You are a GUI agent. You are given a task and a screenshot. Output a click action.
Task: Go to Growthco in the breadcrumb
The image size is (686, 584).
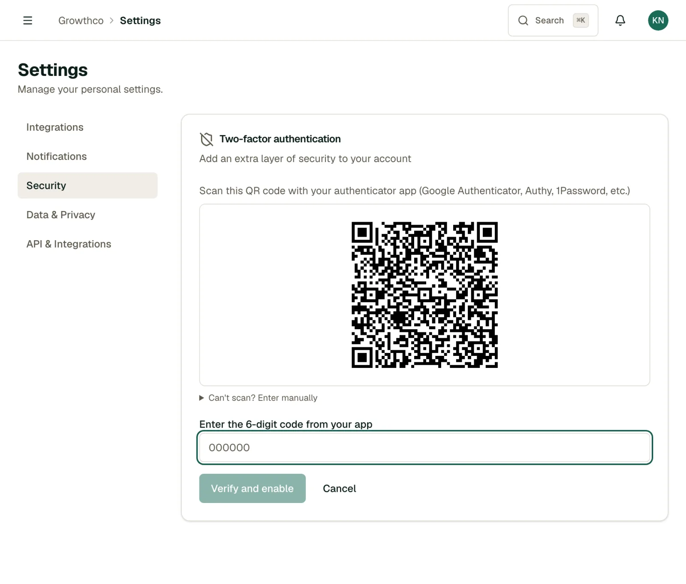pyautogui.click(x=81, y=21)
